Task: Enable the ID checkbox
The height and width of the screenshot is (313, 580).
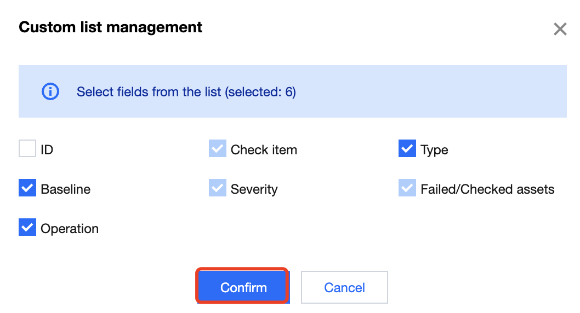Action: click(27, 149)
